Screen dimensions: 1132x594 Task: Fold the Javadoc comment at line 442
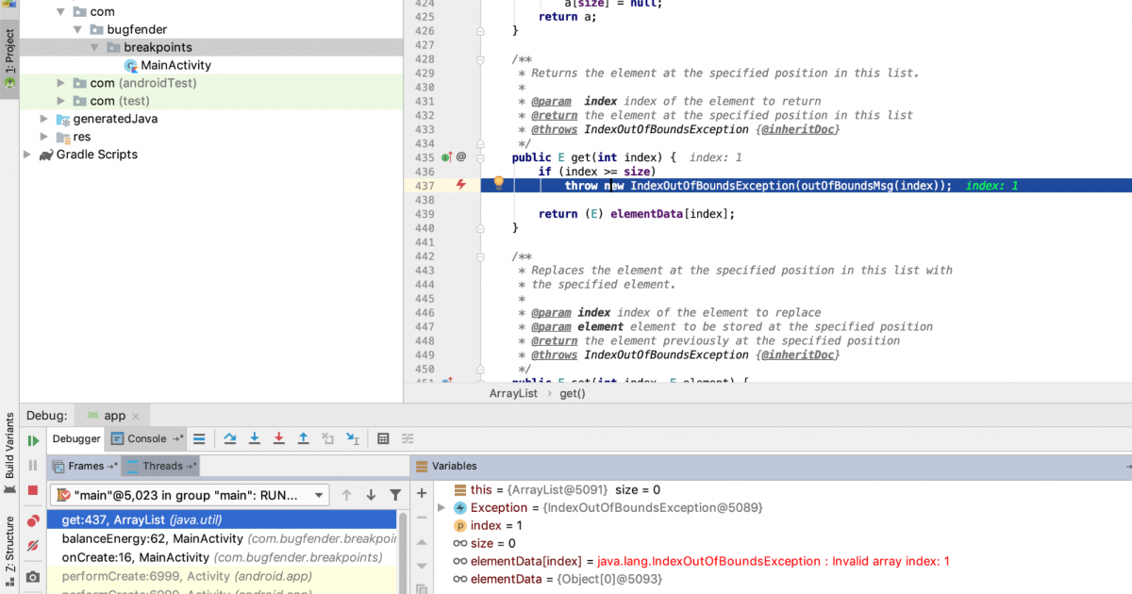480,256
